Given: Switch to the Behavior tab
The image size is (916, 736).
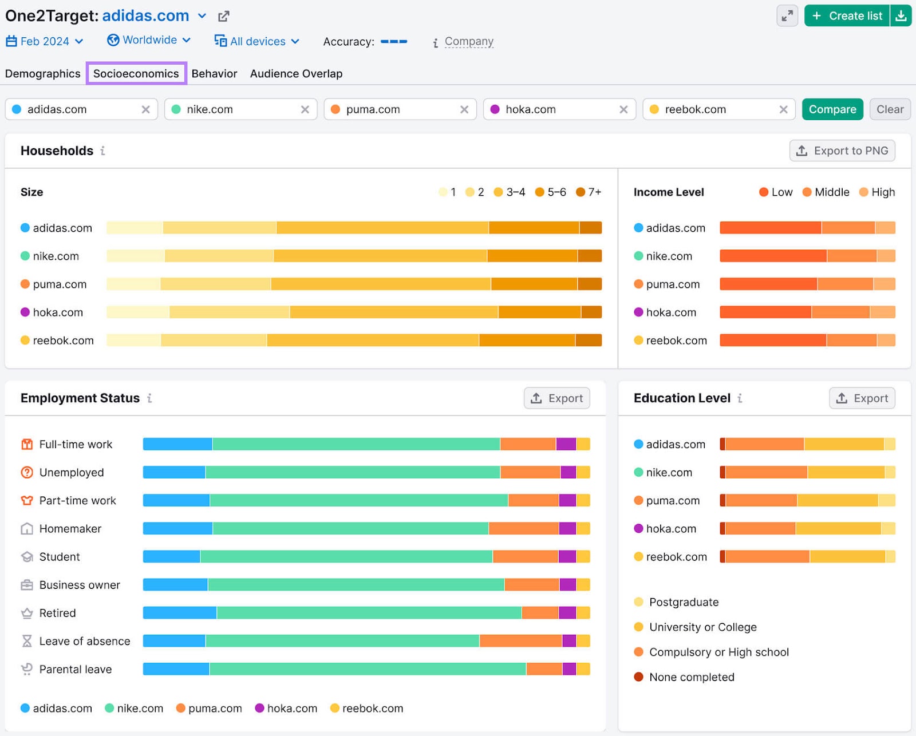Looking at the screenshot, I should [215, 73].
